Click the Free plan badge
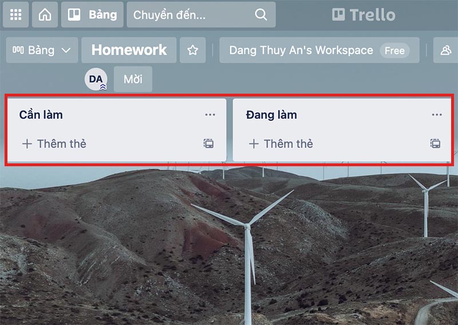Image resolution: width=458 pixels, height=325 pixels. [394, 50]
